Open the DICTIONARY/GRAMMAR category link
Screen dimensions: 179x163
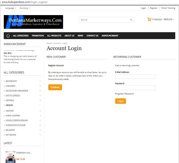[17, 91]
